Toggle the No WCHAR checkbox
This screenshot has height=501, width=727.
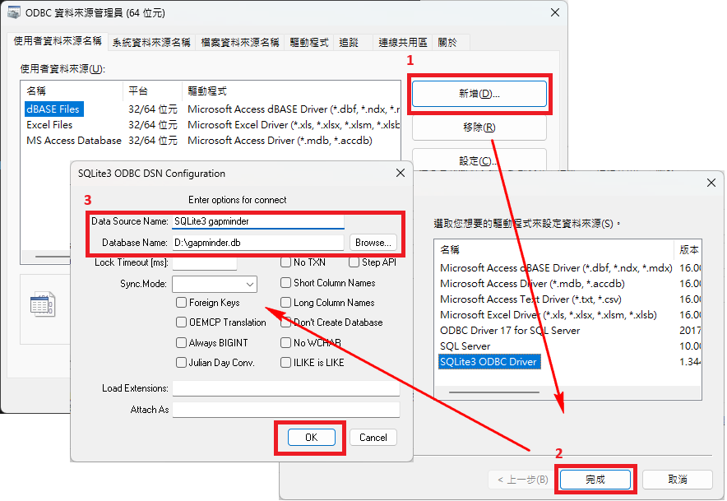coord(285,343)
